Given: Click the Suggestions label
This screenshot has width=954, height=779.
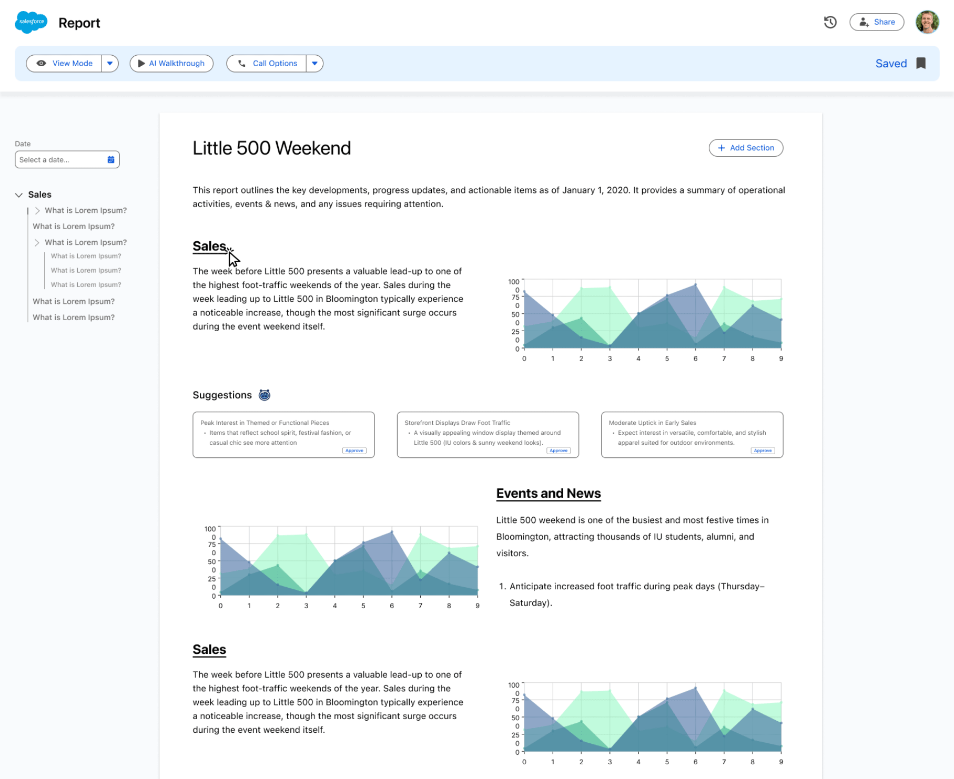Looking at the screenshot, I should (x=222, y=395).
